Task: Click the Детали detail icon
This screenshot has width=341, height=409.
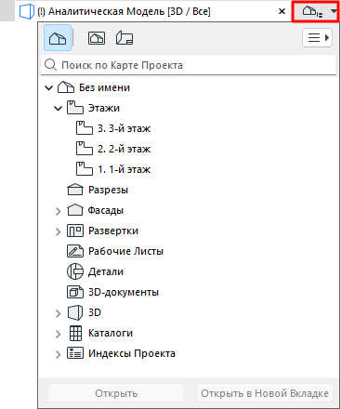Action: (x=75, y=271)
